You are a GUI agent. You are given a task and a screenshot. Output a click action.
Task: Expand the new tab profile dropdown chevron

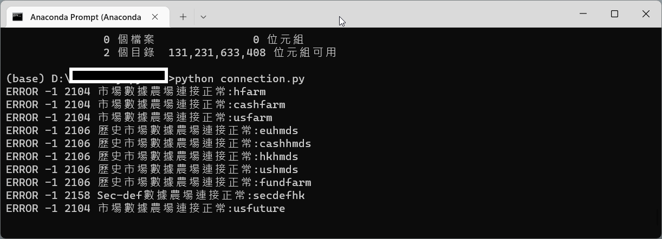tap(203, 17)
